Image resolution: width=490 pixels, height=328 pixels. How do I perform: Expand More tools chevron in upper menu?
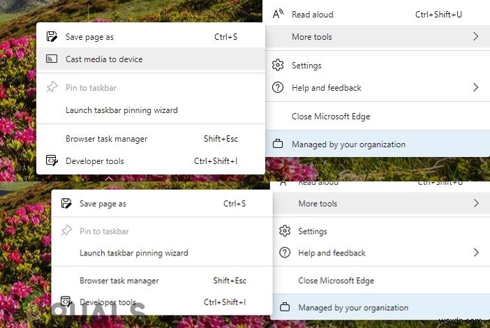(475, 36)
